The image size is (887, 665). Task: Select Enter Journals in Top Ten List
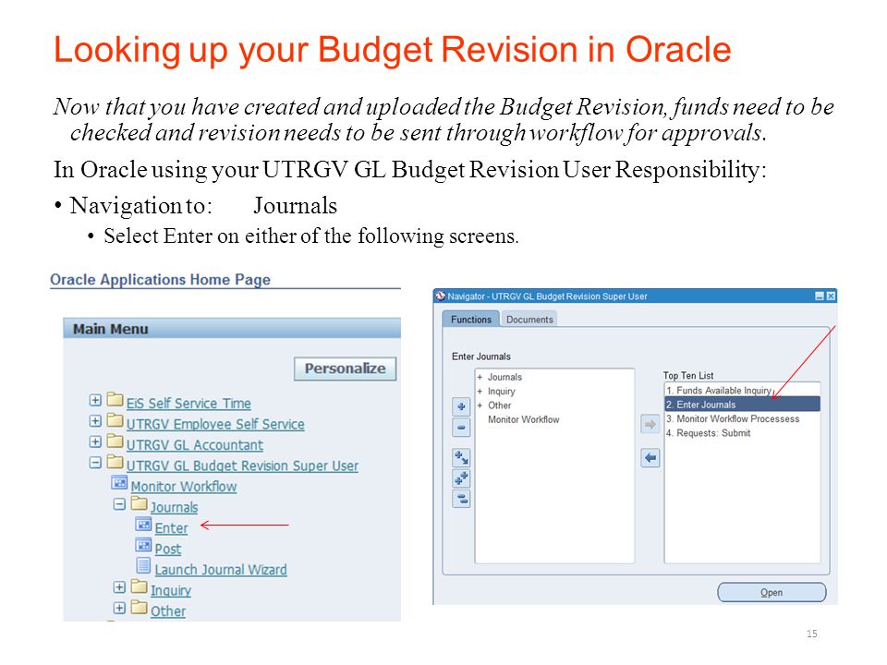tap(742, 405)
